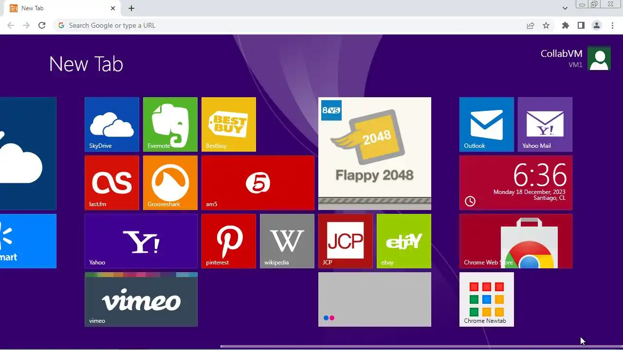623x350 pixels.
Task: Launch the Flappy 2048 game tile
Action: coord(375,154)
